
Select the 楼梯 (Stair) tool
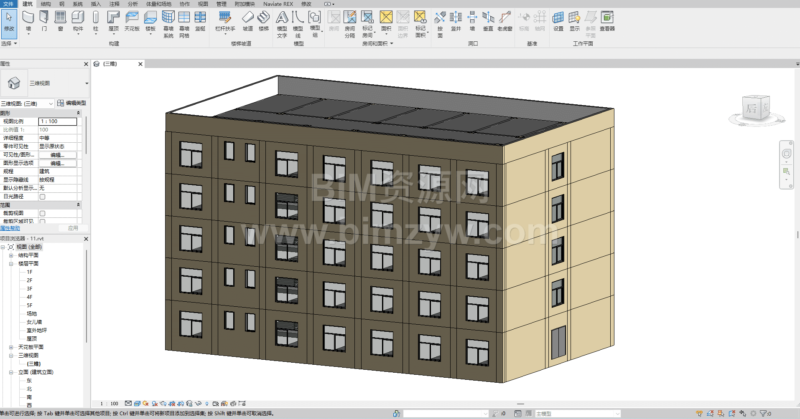[264, 22]
